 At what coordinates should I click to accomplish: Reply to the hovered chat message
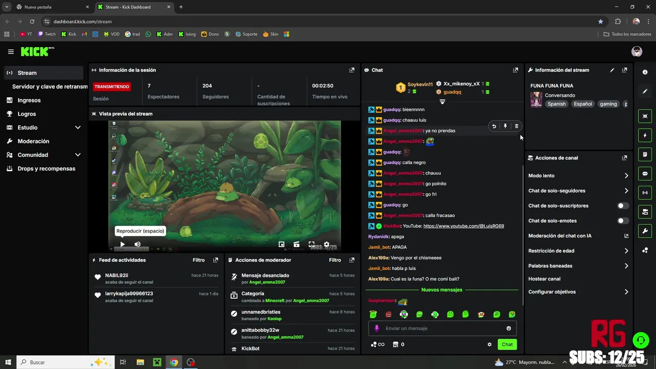(x=494, y=126)
